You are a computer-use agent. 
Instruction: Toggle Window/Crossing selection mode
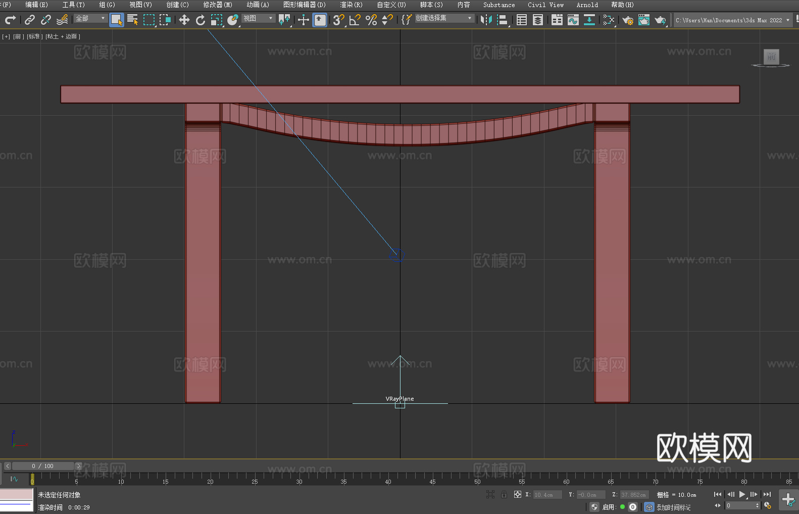tap(165, 20)
